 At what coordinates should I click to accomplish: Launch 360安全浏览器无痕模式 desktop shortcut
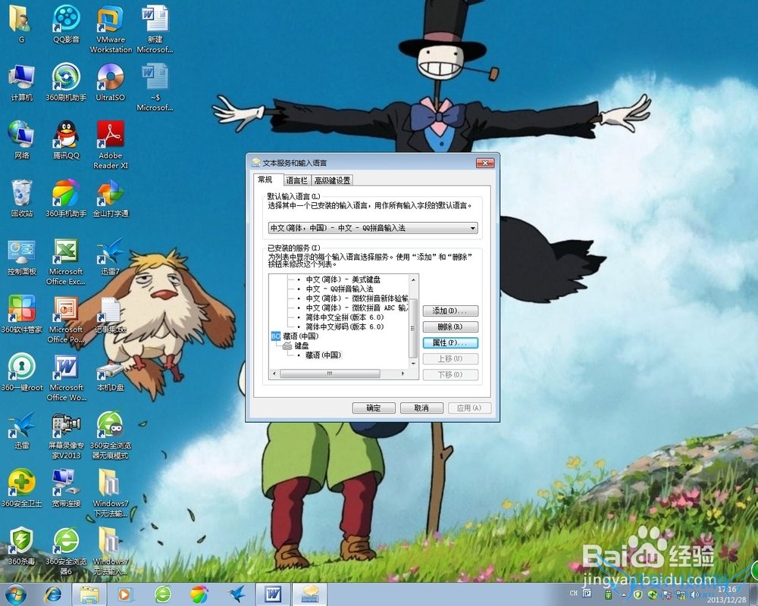(x=110, y=436)
